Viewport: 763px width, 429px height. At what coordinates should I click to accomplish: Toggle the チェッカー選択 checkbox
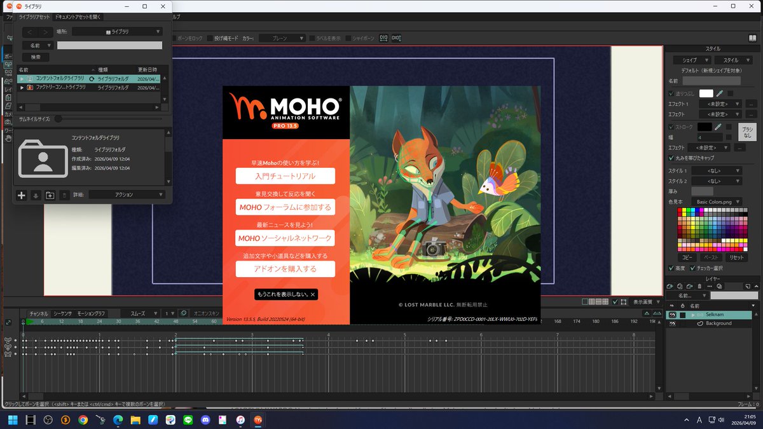[x=692, y=268]
